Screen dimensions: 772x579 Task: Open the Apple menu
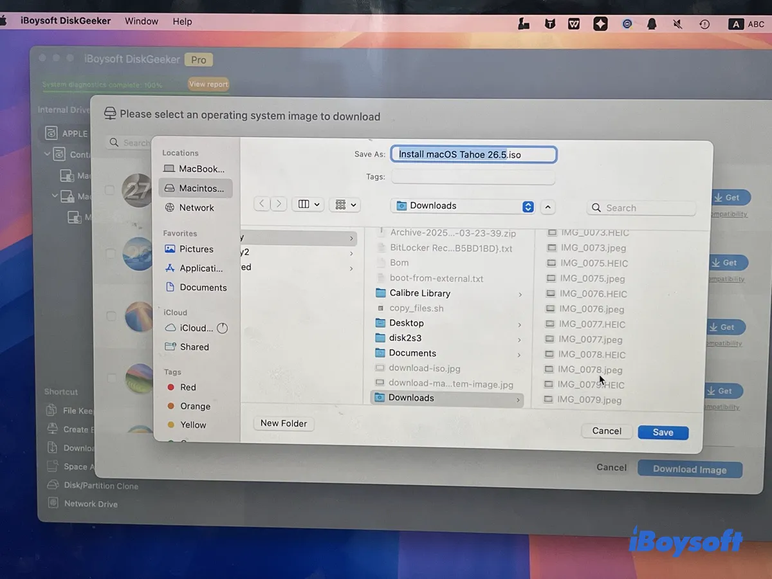tap(3, 21)
